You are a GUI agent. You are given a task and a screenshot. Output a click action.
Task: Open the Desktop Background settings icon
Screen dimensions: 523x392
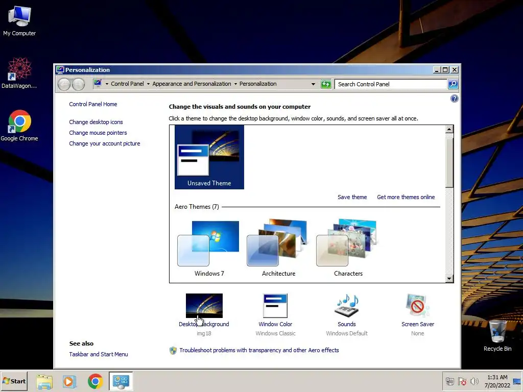[x=204, y=306]
